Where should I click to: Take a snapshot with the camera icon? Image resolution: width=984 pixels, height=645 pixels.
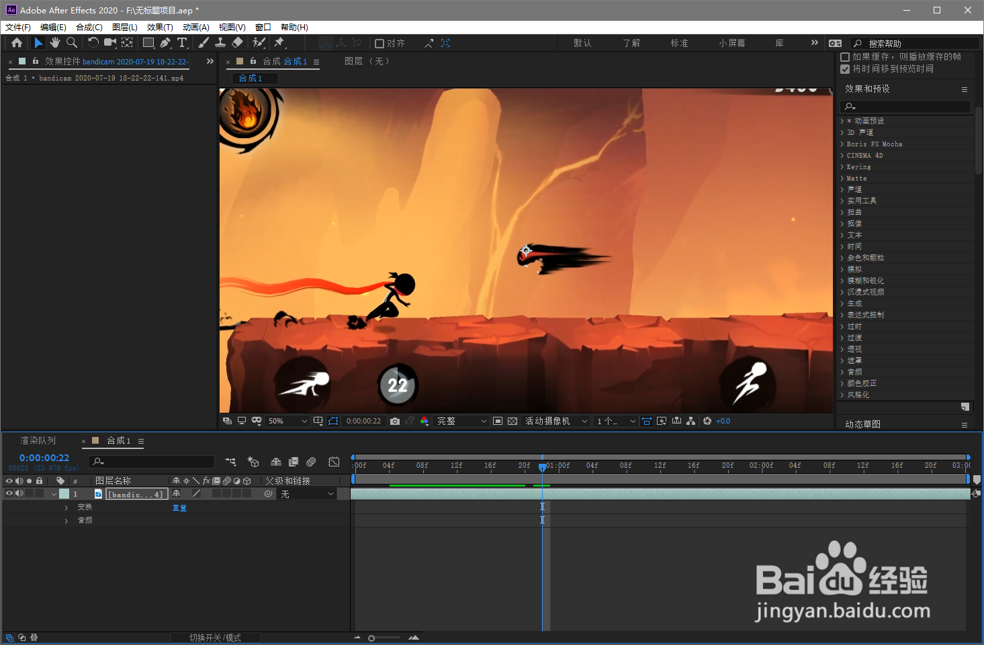tap(395, 421)
